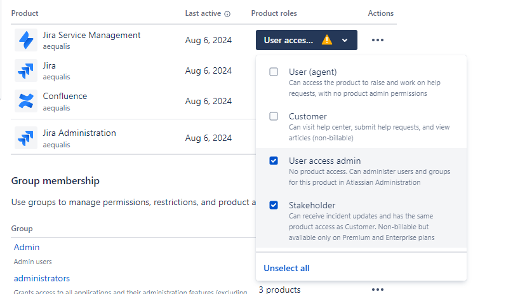Click the Confluence product icon
This screenshot has width=513, height=294.
(x=26, y=101)
